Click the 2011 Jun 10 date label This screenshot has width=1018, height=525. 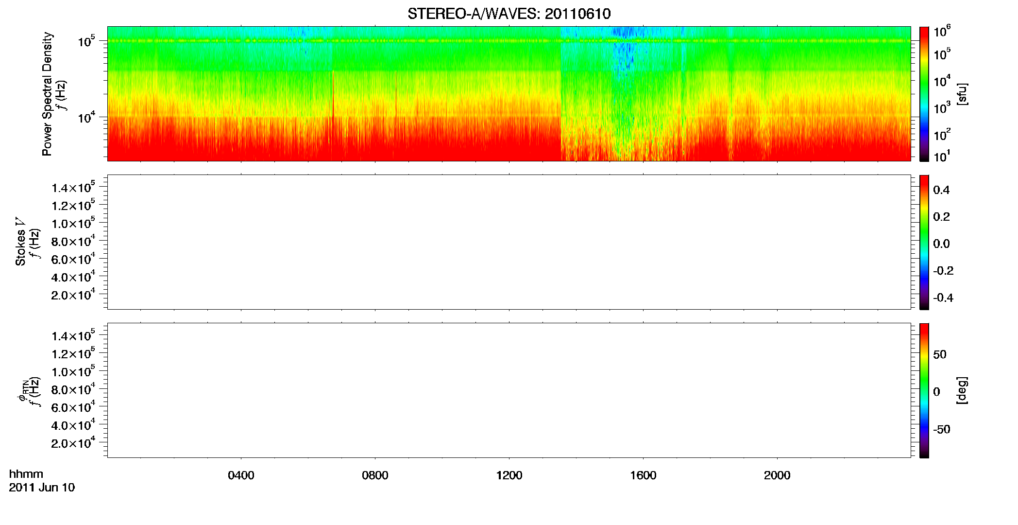42,488
